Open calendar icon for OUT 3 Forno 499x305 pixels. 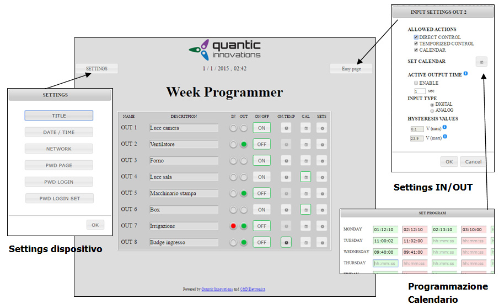coord(305,161)
